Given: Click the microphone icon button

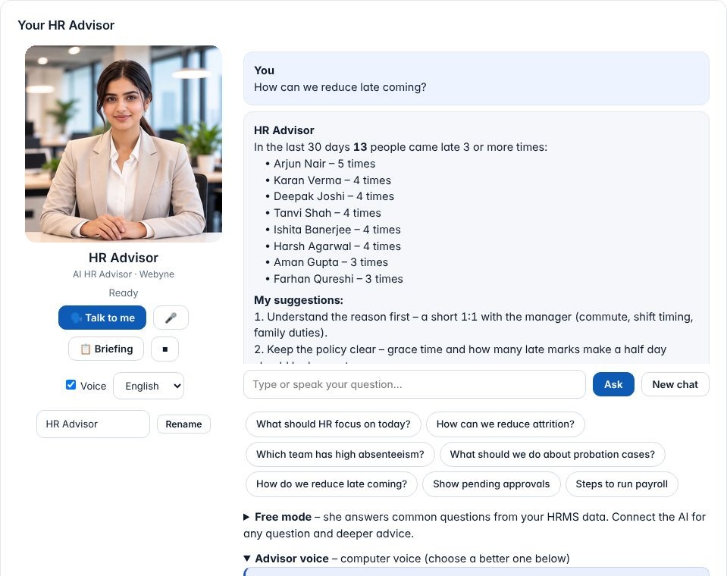Looking at the screenshot, I should click(x=171, y=318).
